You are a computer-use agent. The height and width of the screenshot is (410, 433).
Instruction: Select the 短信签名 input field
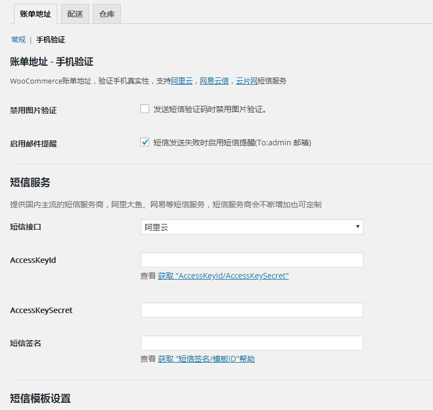coord(252,343)
